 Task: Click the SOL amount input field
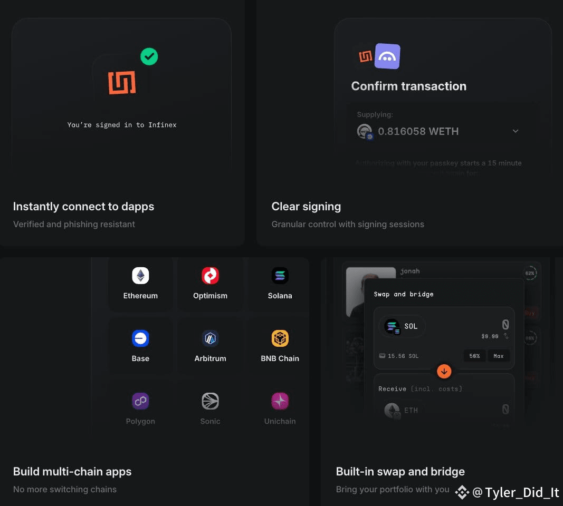point(505,325)
